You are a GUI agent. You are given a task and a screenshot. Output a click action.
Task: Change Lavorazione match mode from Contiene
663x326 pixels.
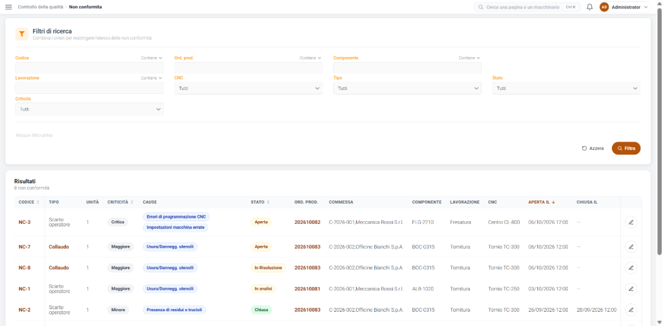152,78
